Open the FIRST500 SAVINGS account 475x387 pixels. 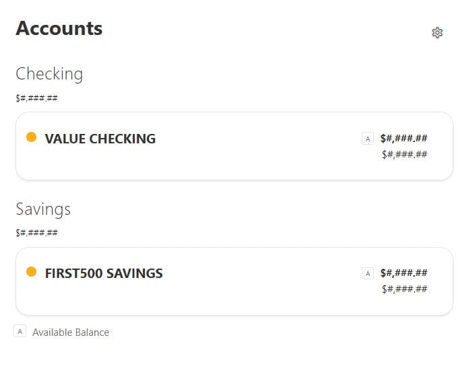coord(104,274)
